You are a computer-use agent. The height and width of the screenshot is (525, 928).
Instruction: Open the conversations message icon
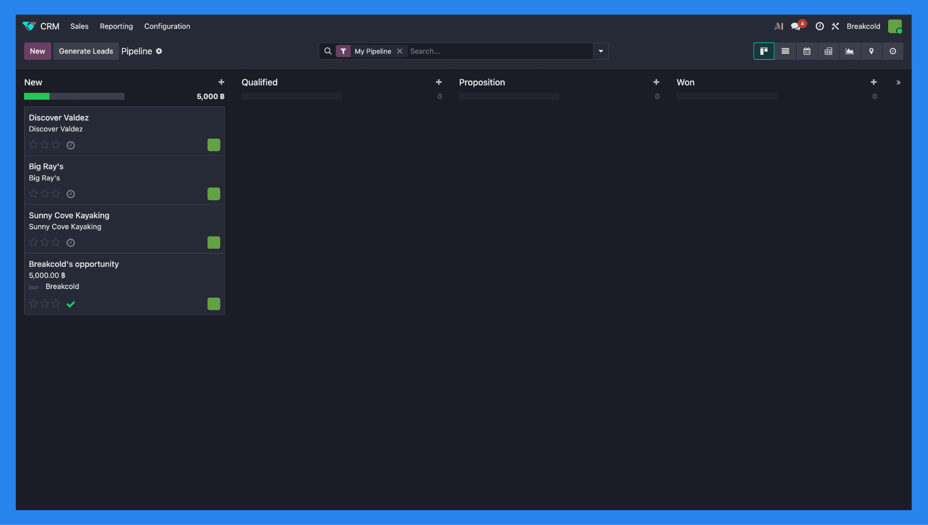796,26
